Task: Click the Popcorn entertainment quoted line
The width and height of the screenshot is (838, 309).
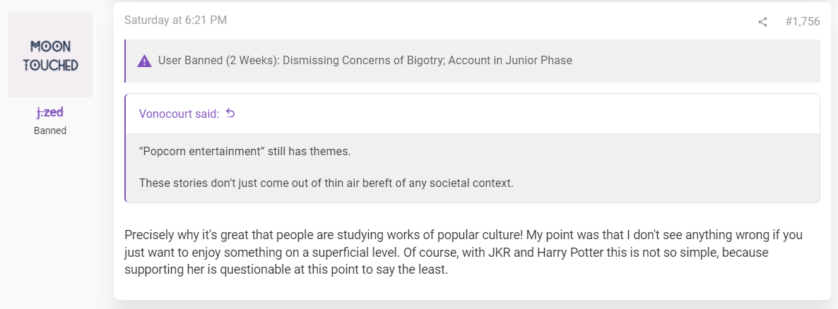Action: coord(244,152)
